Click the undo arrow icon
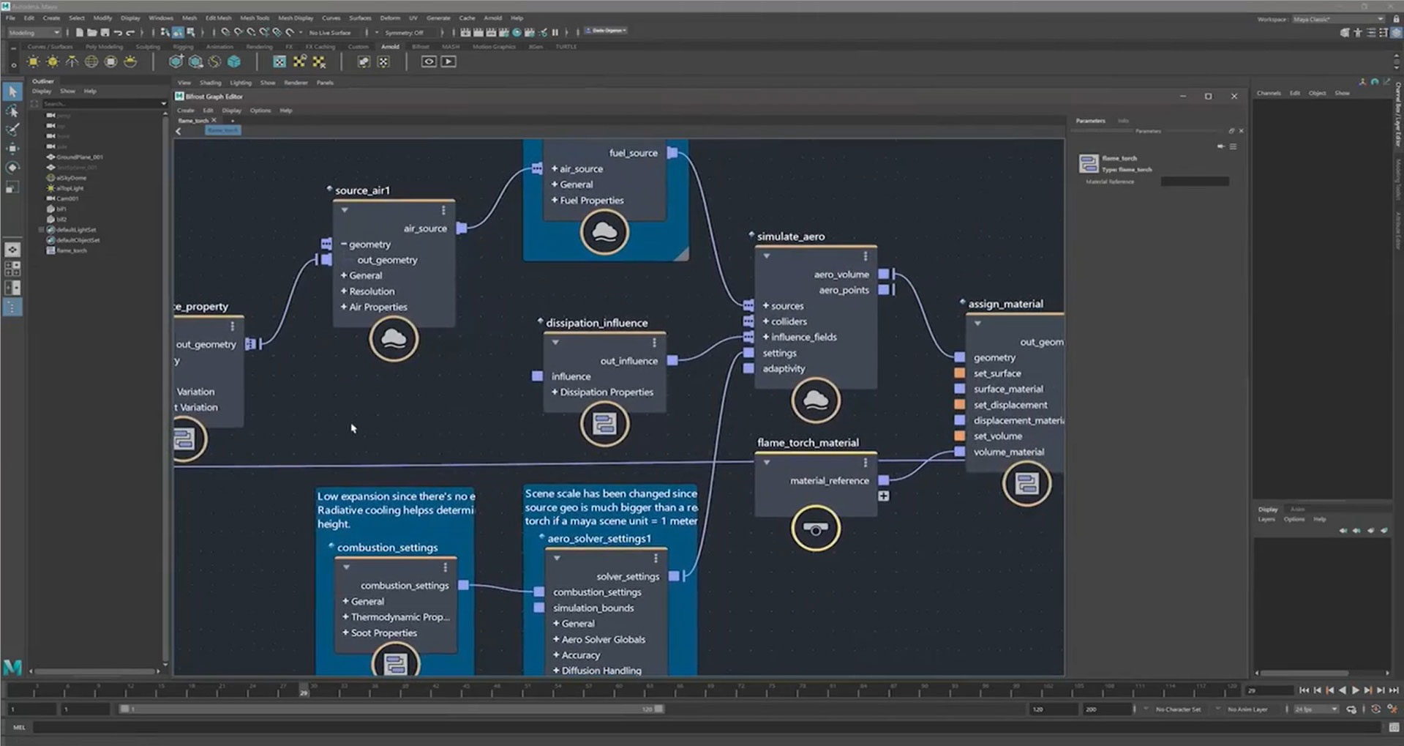Screen dimensions: 1404x746 [118, 32]
